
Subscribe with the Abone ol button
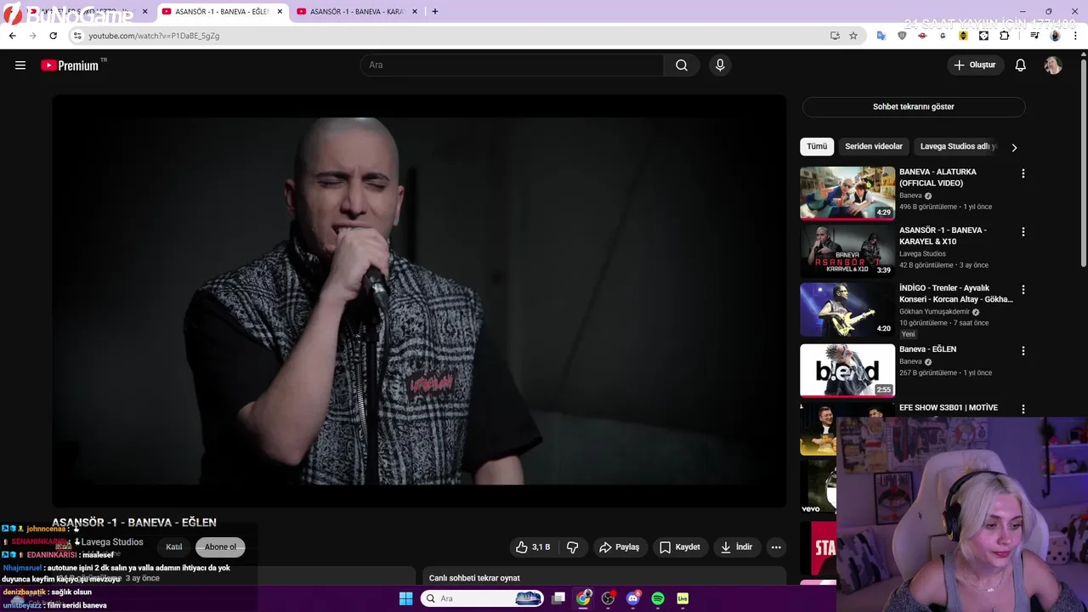[x=220, y=547]
